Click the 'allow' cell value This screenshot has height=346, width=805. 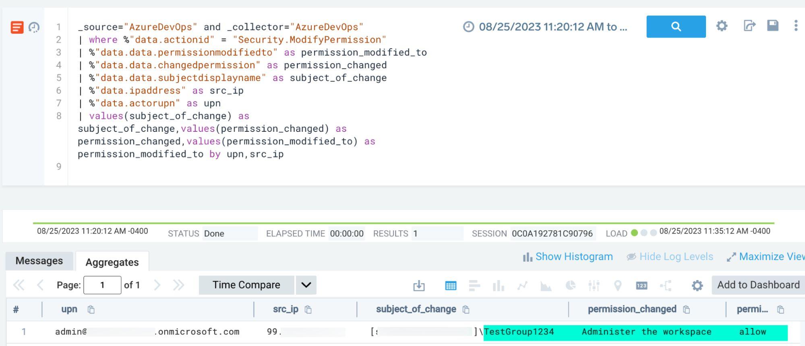coord(752,332)
